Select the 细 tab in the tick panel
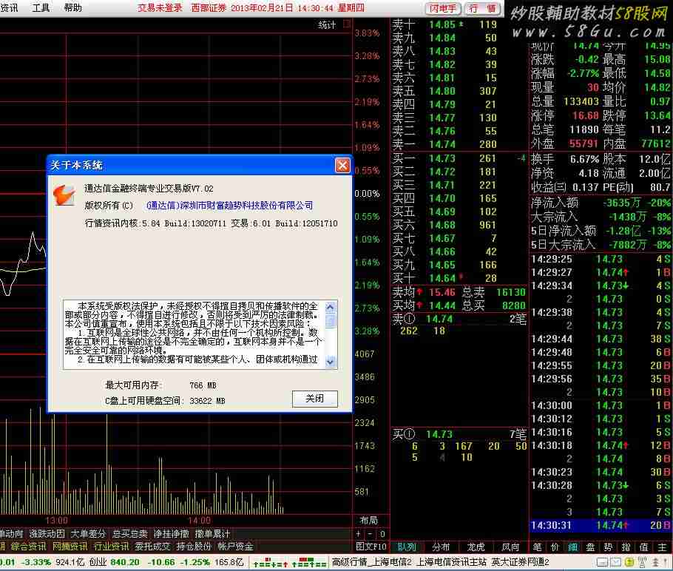The image size is (673, 571). tap(572, 547)
